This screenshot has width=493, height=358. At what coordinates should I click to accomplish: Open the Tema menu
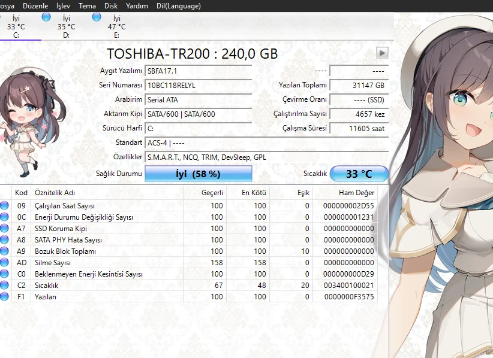87,6
